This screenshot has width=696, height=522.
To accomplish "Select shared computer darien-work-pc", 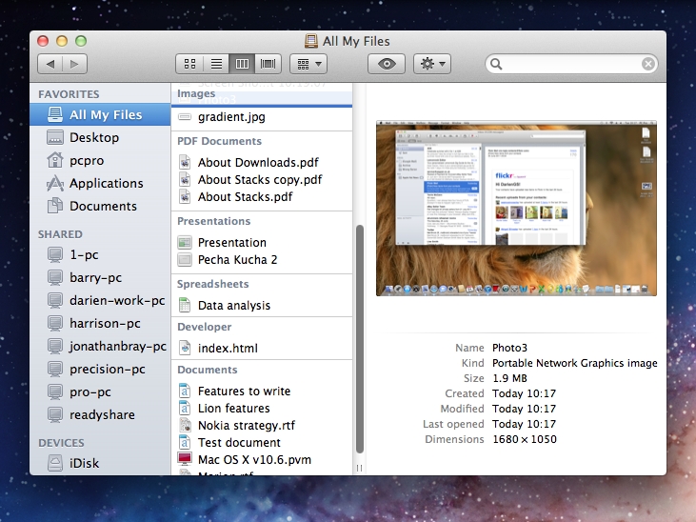I will (x=117, y=300).
